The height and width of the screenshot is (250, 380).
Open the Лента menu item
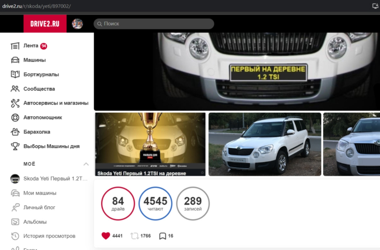(31, 46)
